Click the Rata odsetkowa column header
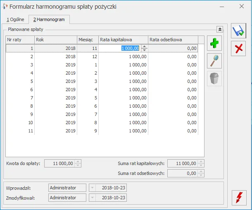Viewport: 252px width, 210px height. [172, 40]
